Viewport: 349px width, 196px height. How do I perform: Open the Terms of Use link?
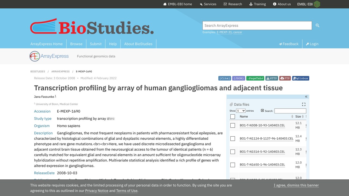(127, 191)
